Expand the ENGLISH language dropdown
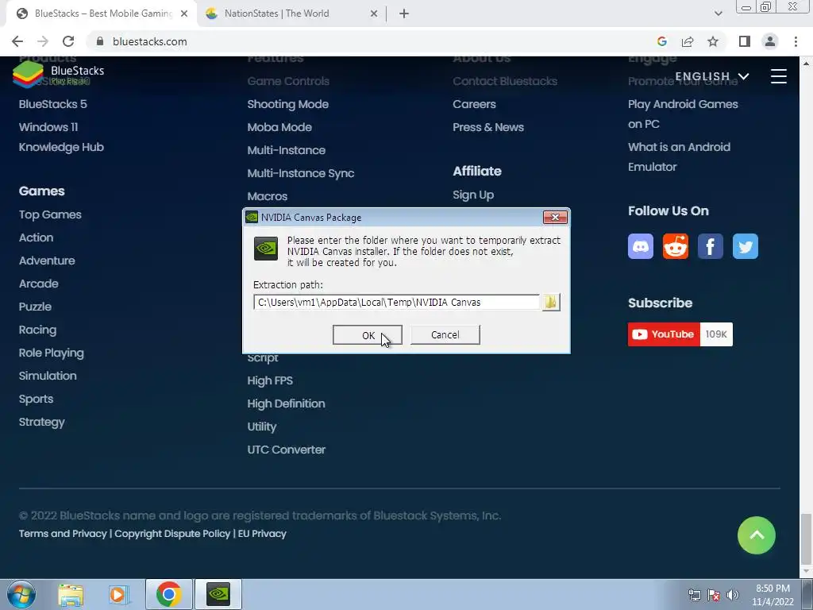Viewport: 813px width, 610px height. click(x=712, y=77)
